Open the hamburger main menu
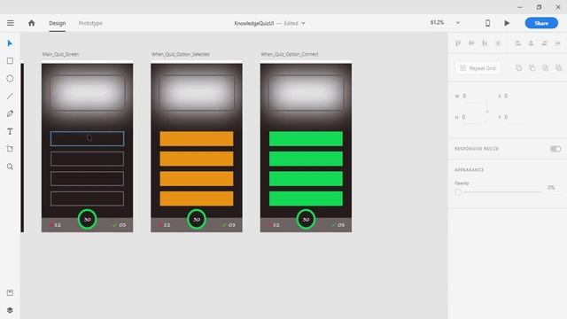This screenshot has height=319, width=567. click(x=10, y=23)
